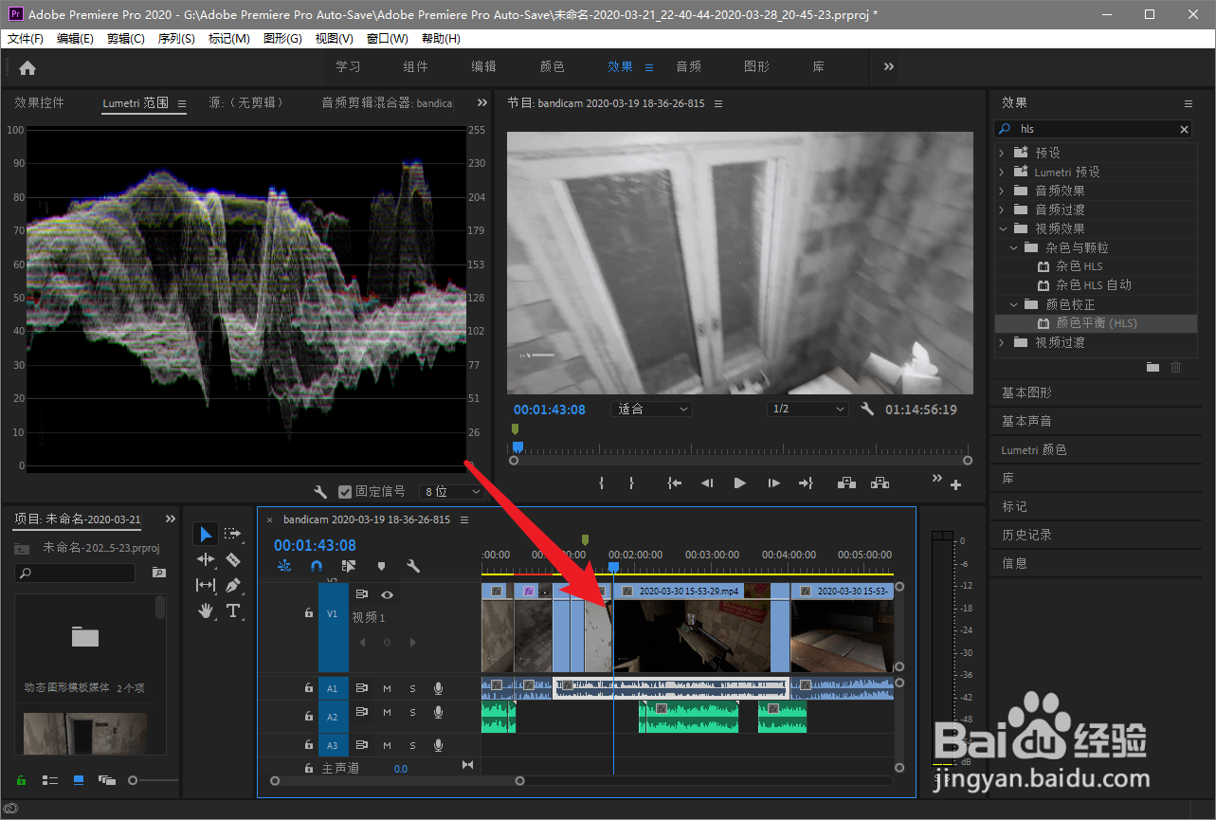Image resolution: width=1216 pixels, height=820 pixels.
Task: Click Mark Out in program monitor
Action: tap(631, 483)
